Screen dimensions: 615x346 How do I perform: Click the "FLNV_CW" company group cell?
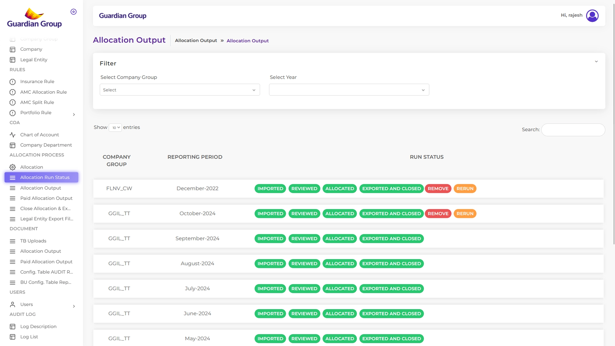pyautogui.click(x=119, y=188)
